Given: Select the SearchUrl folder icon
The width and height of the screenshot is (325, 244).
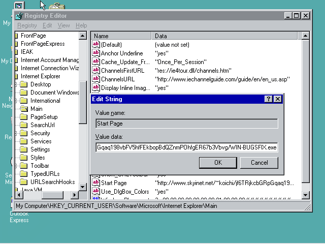Looking at the screenshot, I should 24,125.
